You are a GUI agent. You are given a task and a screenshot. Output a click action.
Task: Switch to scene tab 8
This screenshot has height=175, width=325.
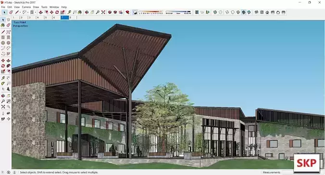point(73,18)
